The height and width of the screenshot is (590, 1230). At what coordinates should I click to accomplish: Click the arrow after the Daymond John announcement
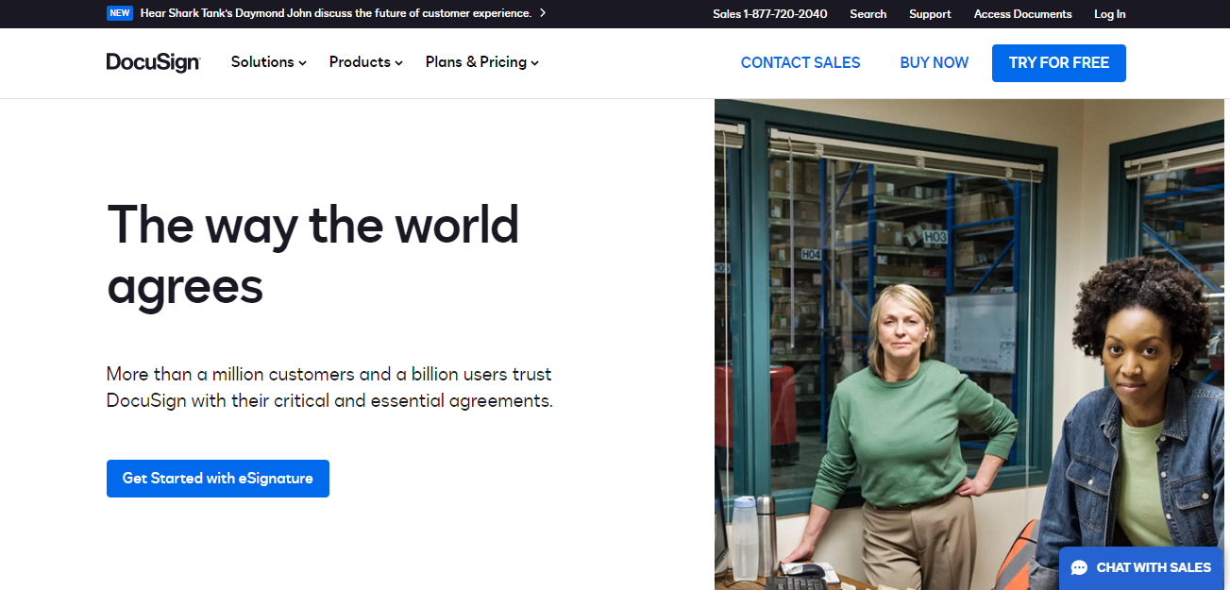point(543,13)
